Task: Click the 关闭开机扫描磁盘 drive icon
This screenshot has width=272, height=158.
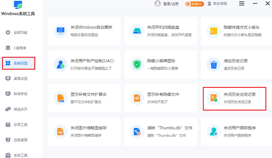Action: 137,31
